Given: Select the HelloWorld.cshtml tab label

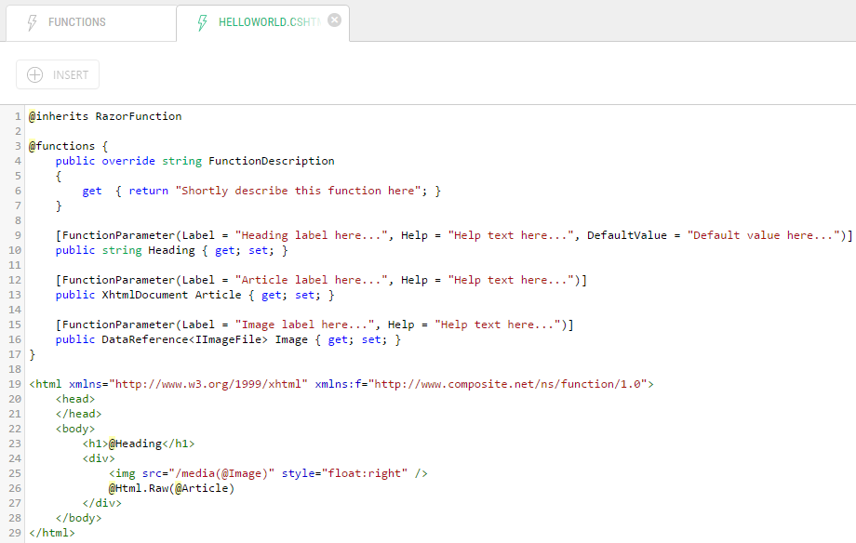Looking at the screenshot, I should coord(268,22).
